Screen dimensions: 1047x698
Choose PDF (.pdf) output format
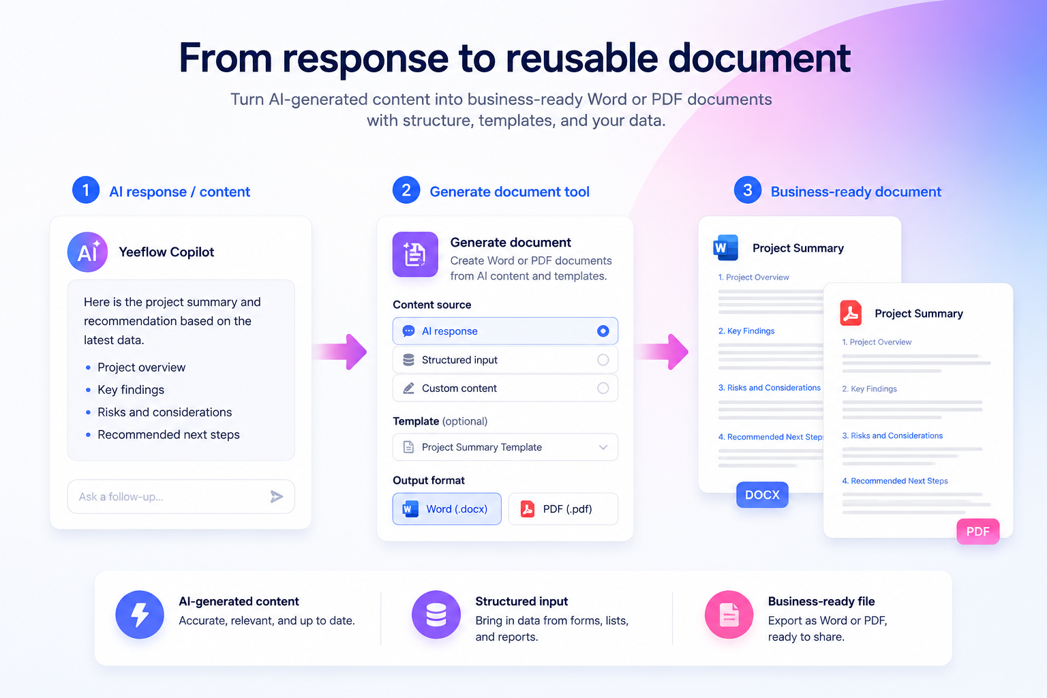point(563,509)
